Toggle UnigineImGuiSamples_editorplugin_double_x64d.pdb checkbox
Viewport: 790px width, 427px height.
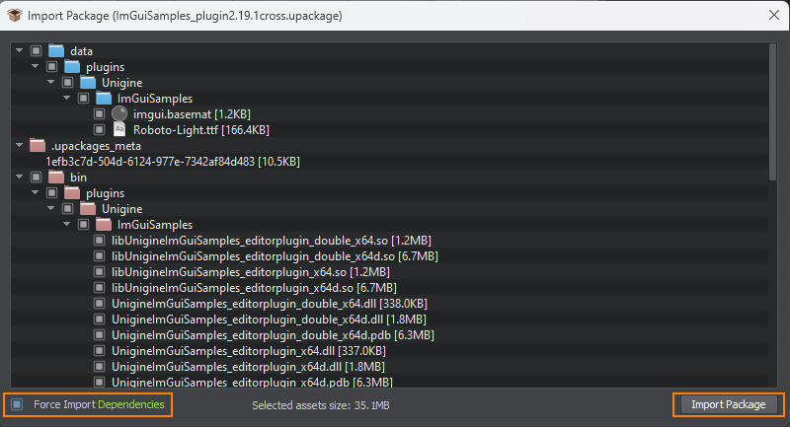coord(100,335)
